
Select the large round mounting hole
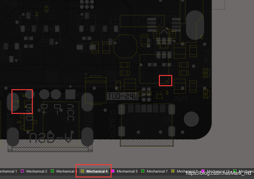coord(191,119)
